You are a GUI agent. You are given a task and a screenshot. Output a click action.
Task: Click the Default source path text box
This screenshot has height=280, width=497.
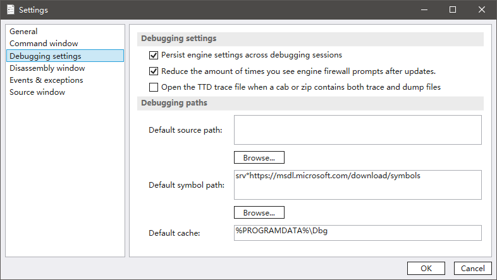(357, 130)
